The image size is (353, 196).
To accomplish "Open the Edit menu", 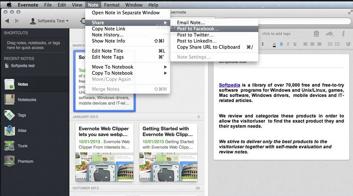I will click(62, 5).
